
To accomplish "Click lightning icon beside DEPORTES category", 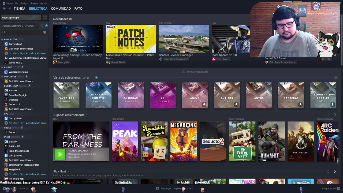I will pyautogui.click(x=27, y=76).
